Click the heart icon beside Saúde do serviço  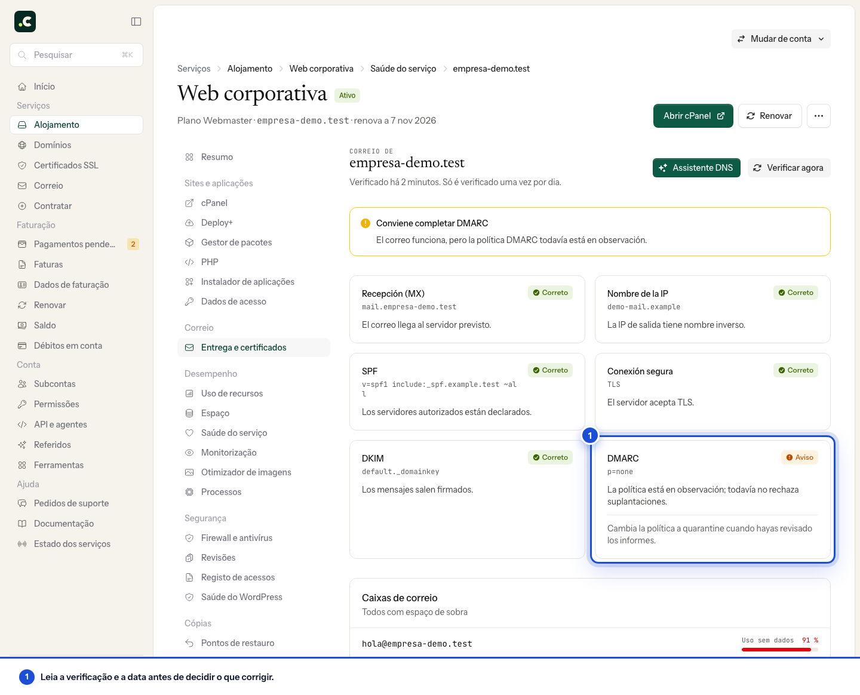189,433
